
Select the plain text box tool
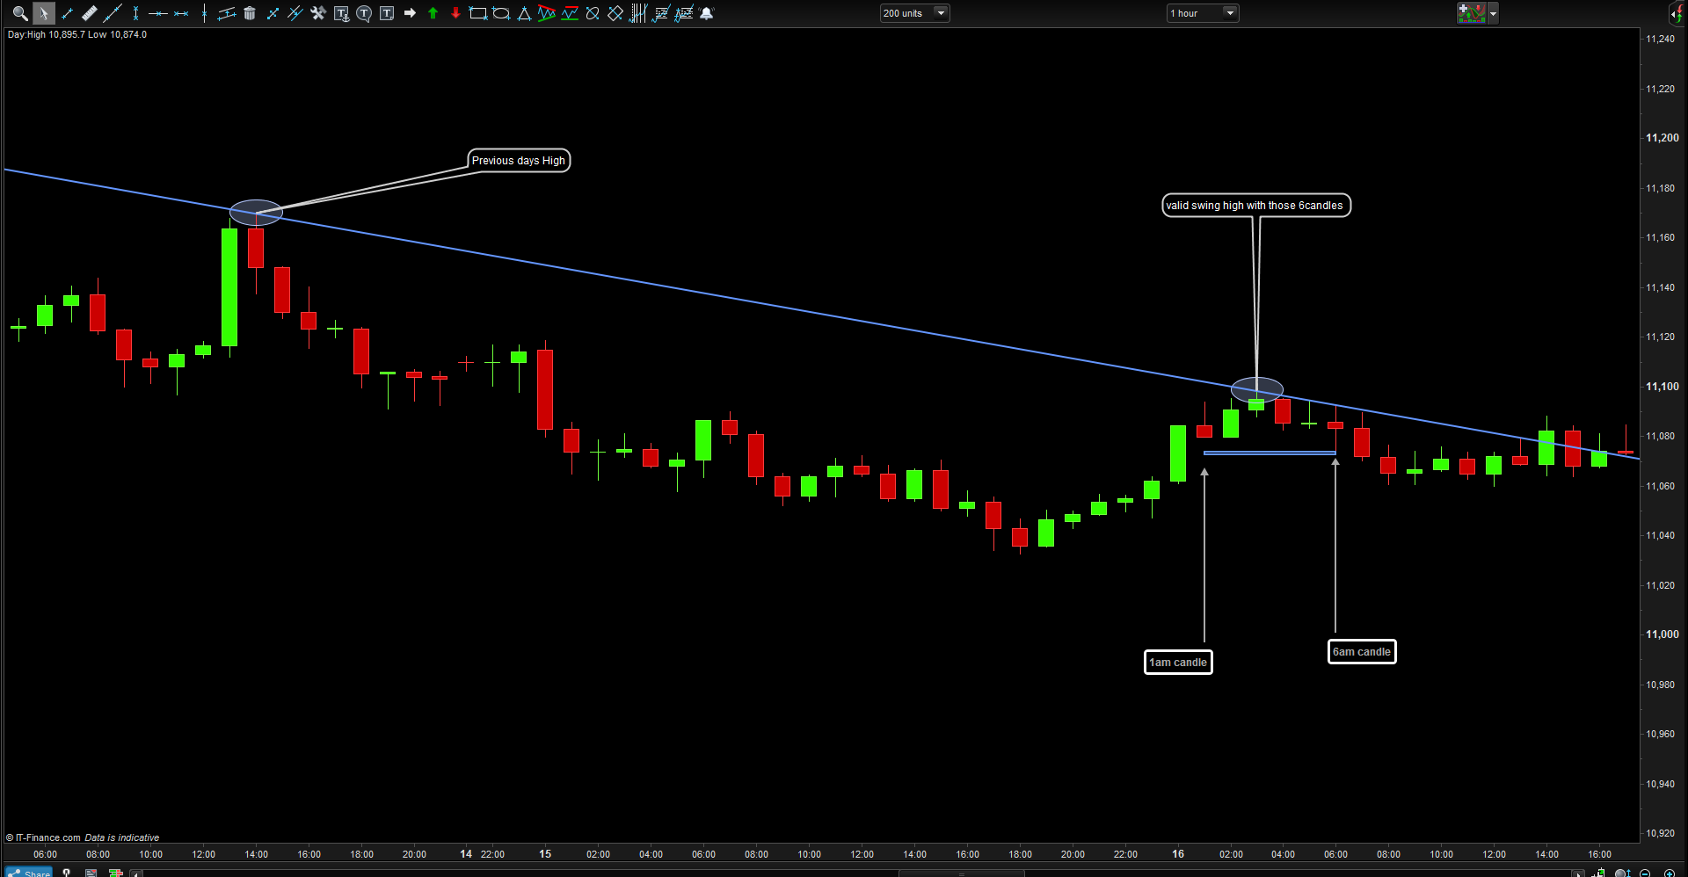(x=387, y=13)
